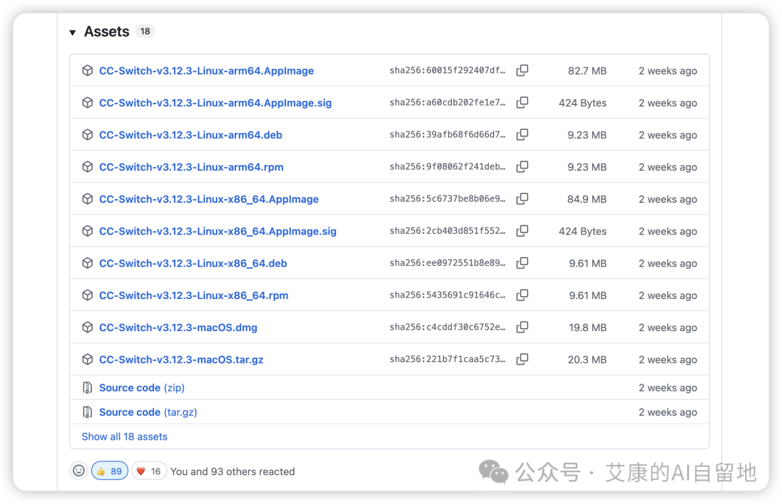Click package icon beside Linux-arm64.AppImage.sig
The width and height of the screenshot is (782, 504).
(88, 102)
